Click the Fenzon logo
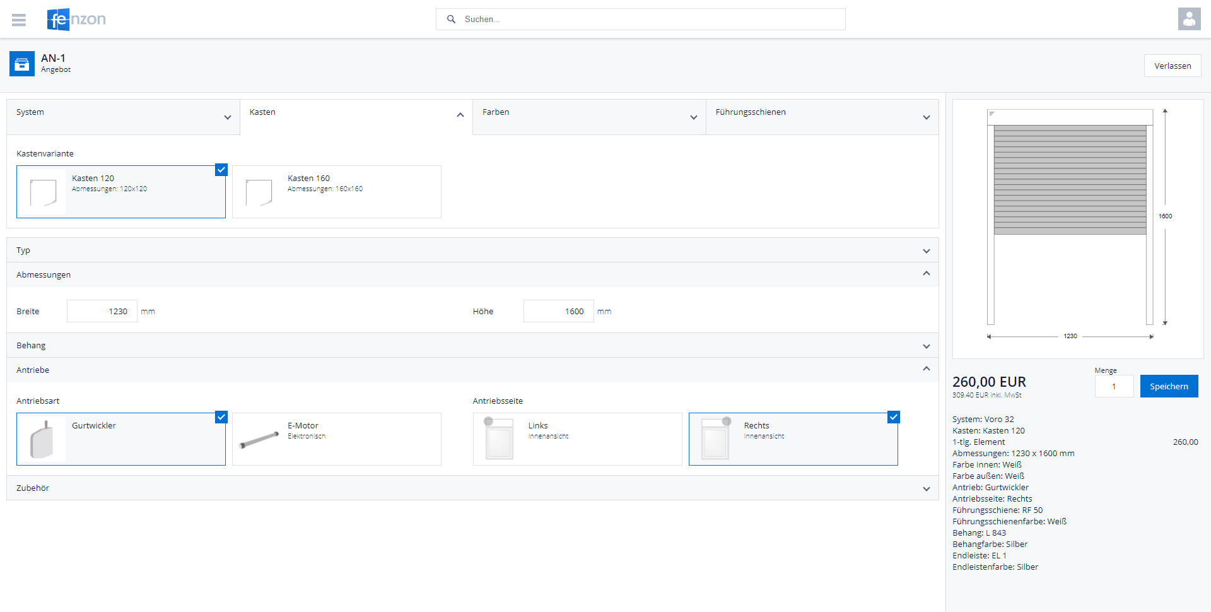This screenshot has height=612, width=1211. [x=76, y=20]
